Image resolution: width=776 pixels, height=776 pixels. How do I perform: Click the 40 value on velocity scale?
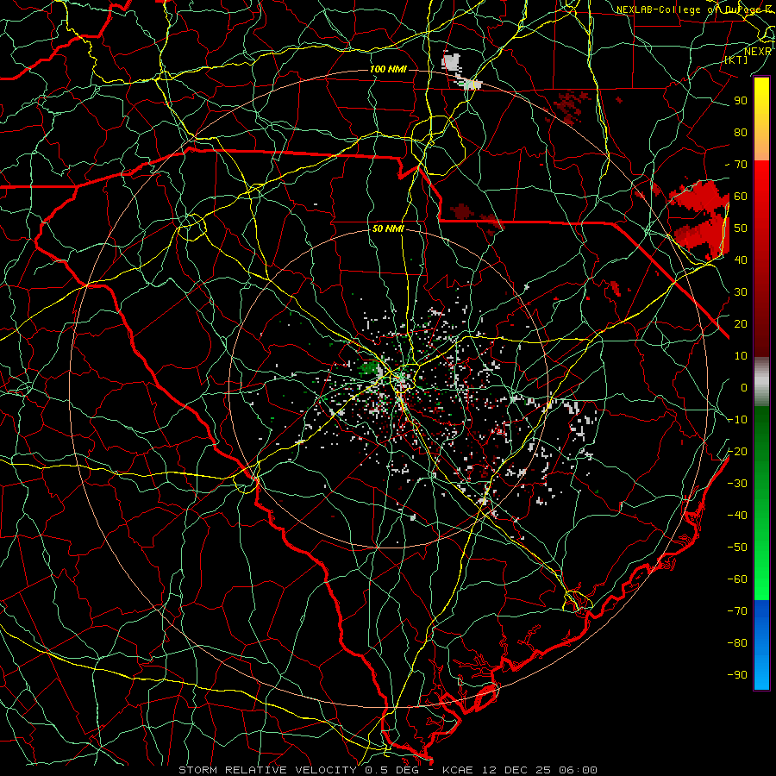pos(741,260)
